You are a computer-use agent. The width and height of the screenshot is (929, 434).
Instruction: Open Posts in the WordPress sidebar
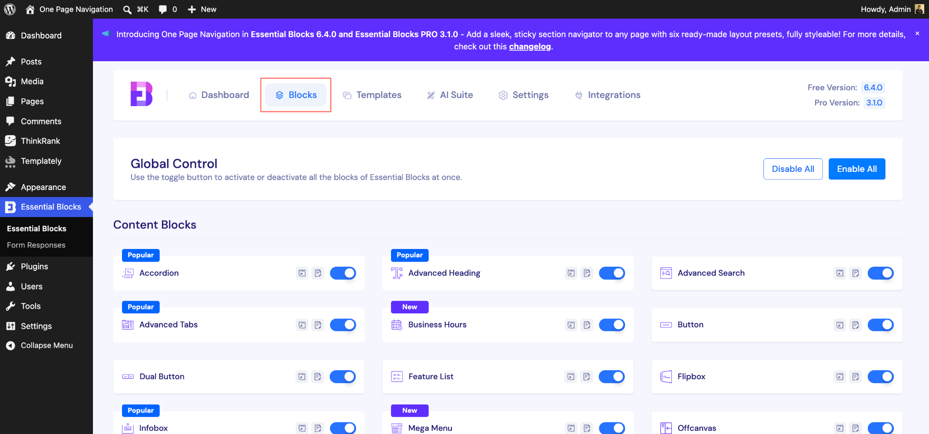tap(46, 62)
